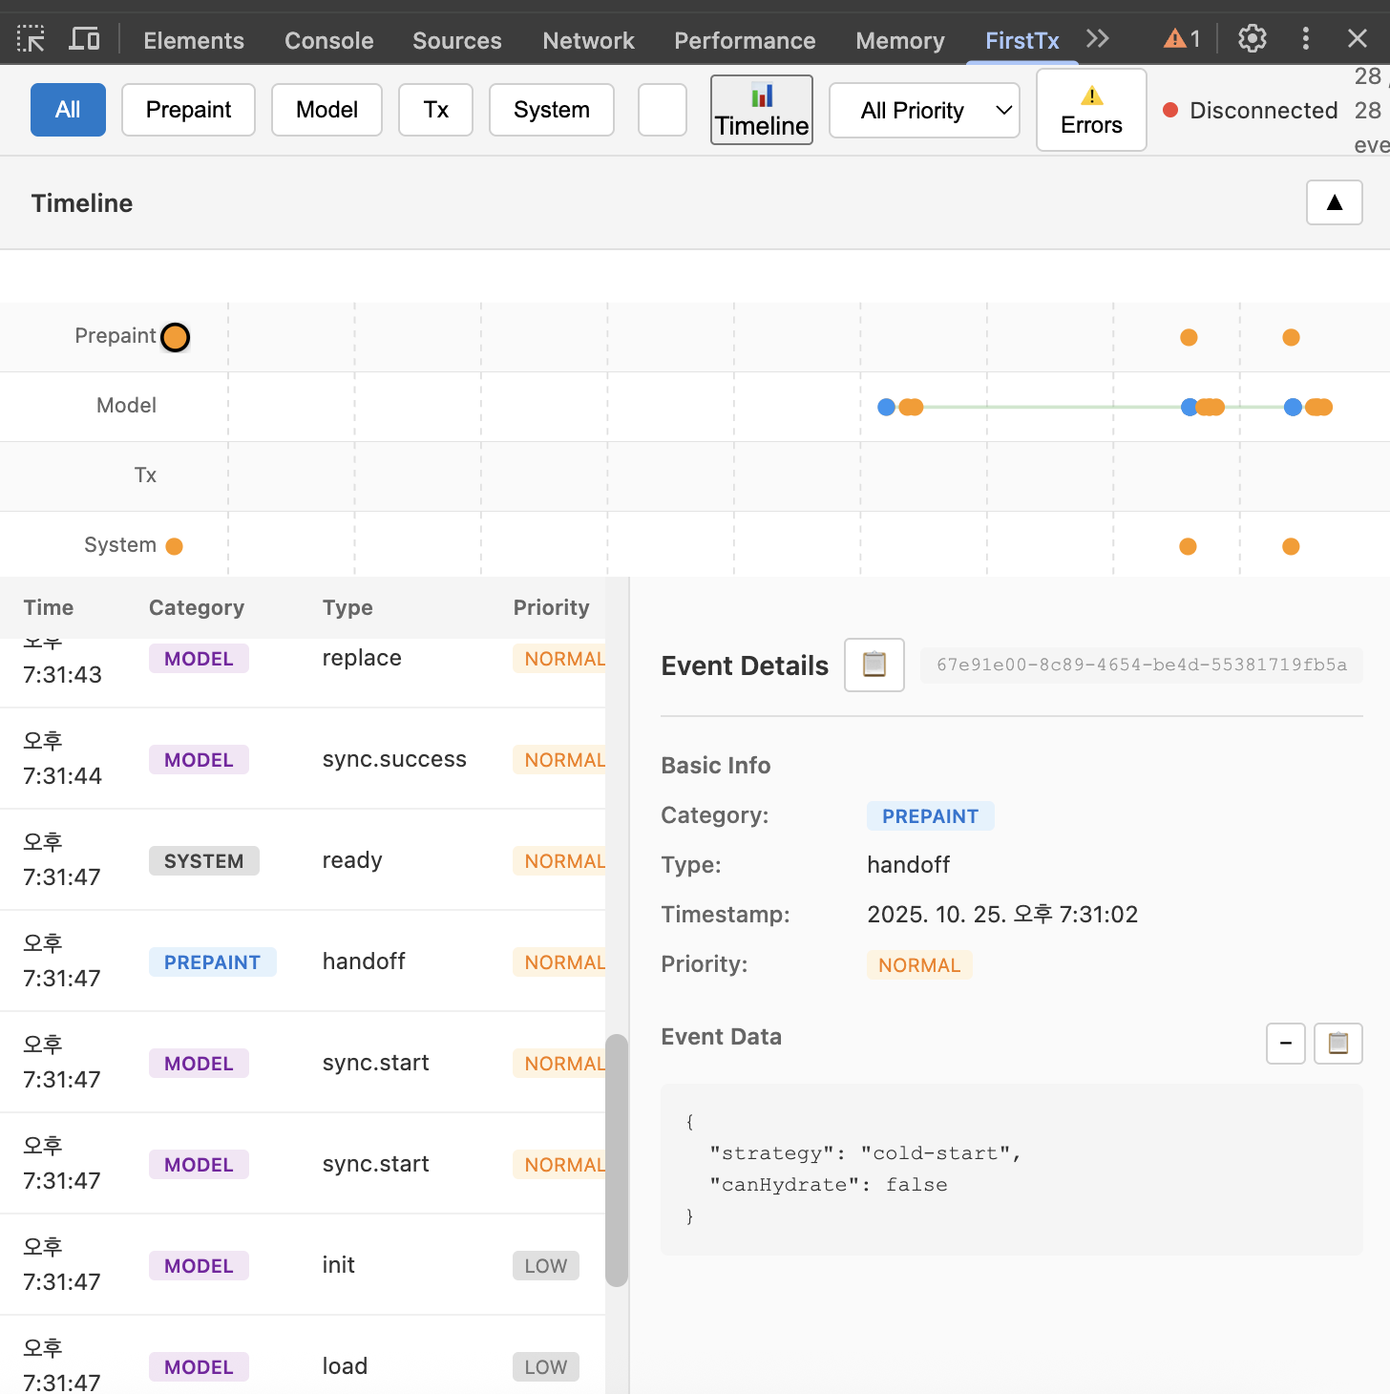The width and height of the screenshot is (1390, 1394).
Task: Copy event ID with clipboard icon
Action: pyautogui.click(x=874, y=665)
